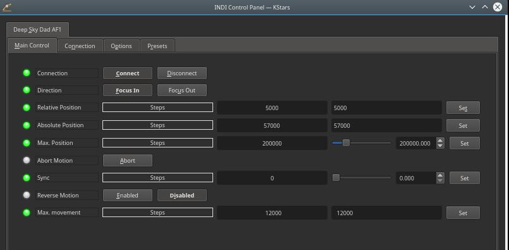Click the Max. movement editable field showing 12000
509x250 pixels.
[x=386, y=213]
